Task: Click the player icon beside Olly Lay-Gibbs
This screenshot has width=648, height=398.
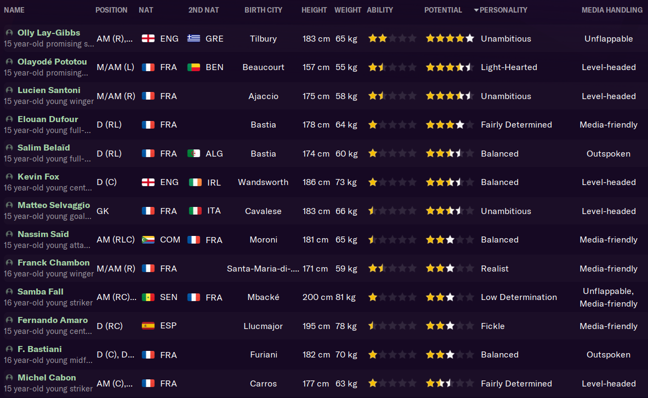Action: tap(9, 33)
